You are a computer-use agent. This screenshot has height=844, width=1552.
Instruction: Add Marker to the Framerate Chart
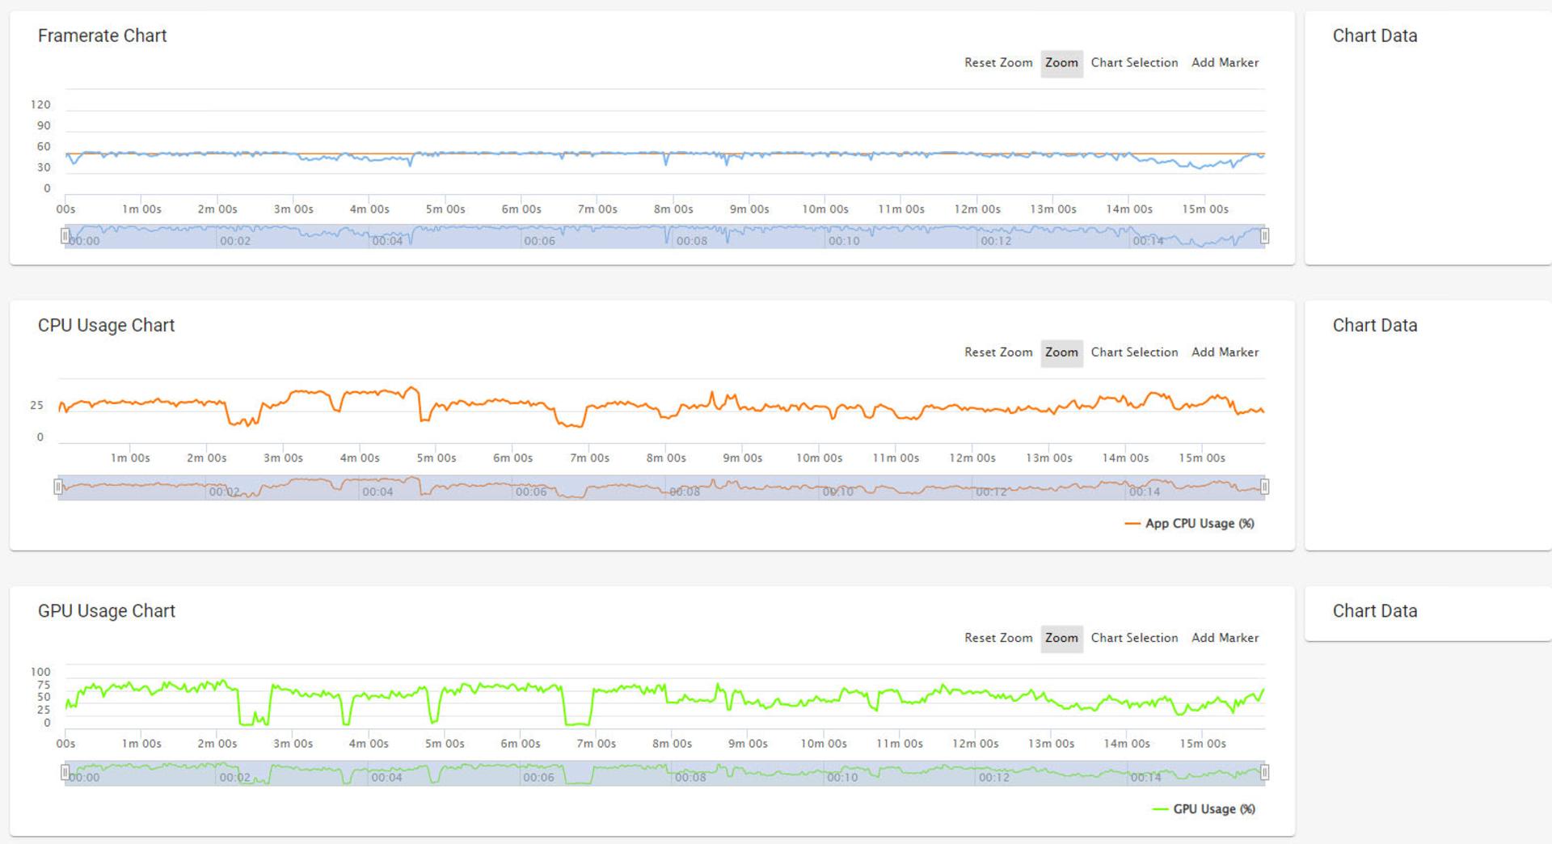[1225, 63]
